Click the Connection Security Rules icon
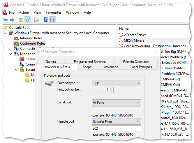 (x=16, y=49)
